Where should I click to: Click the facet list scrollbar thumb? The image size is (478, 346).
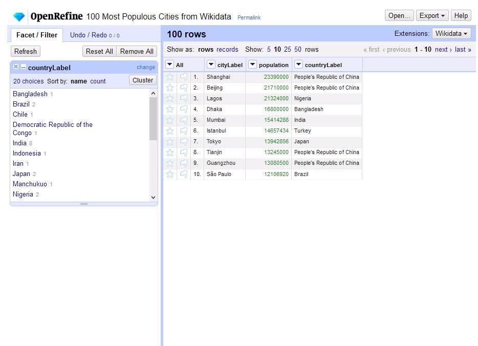[153, 119]
